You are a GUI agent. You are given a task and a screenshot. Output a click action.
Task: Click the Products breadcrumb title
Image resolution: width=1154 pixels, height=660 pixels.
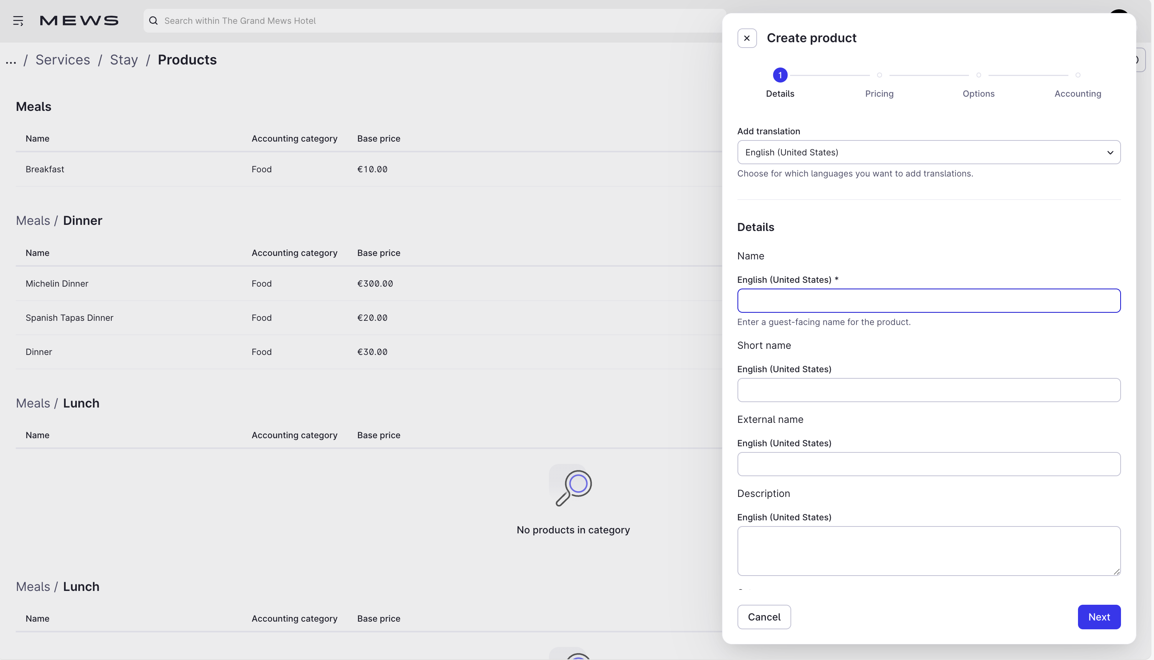click(x=187, y=60)
